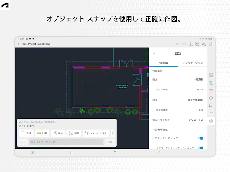
Task: Undo the last action
Action: [x=177, y=44]
